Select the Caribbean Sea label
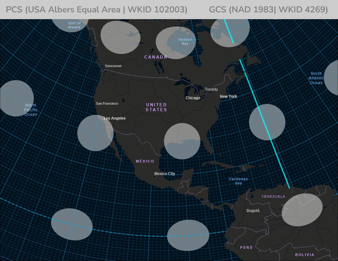This screenshot has width=338, height=261. (238, 181)
